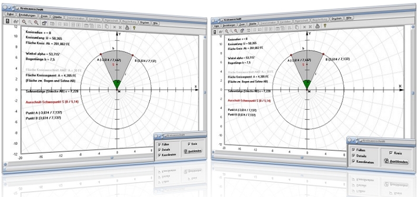Click properties window icon in right window toolbar

(242, 31)
